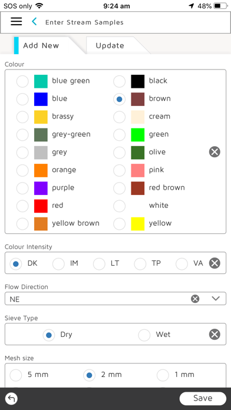The width and height of the screenshot is (231, 410).
Task: Tap the battery indicator in status bar
Action: pos(220,6)
